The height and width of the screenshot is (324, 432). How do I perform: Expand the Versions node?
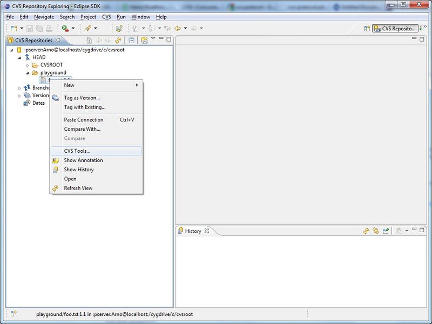click(x=19, y=96)
